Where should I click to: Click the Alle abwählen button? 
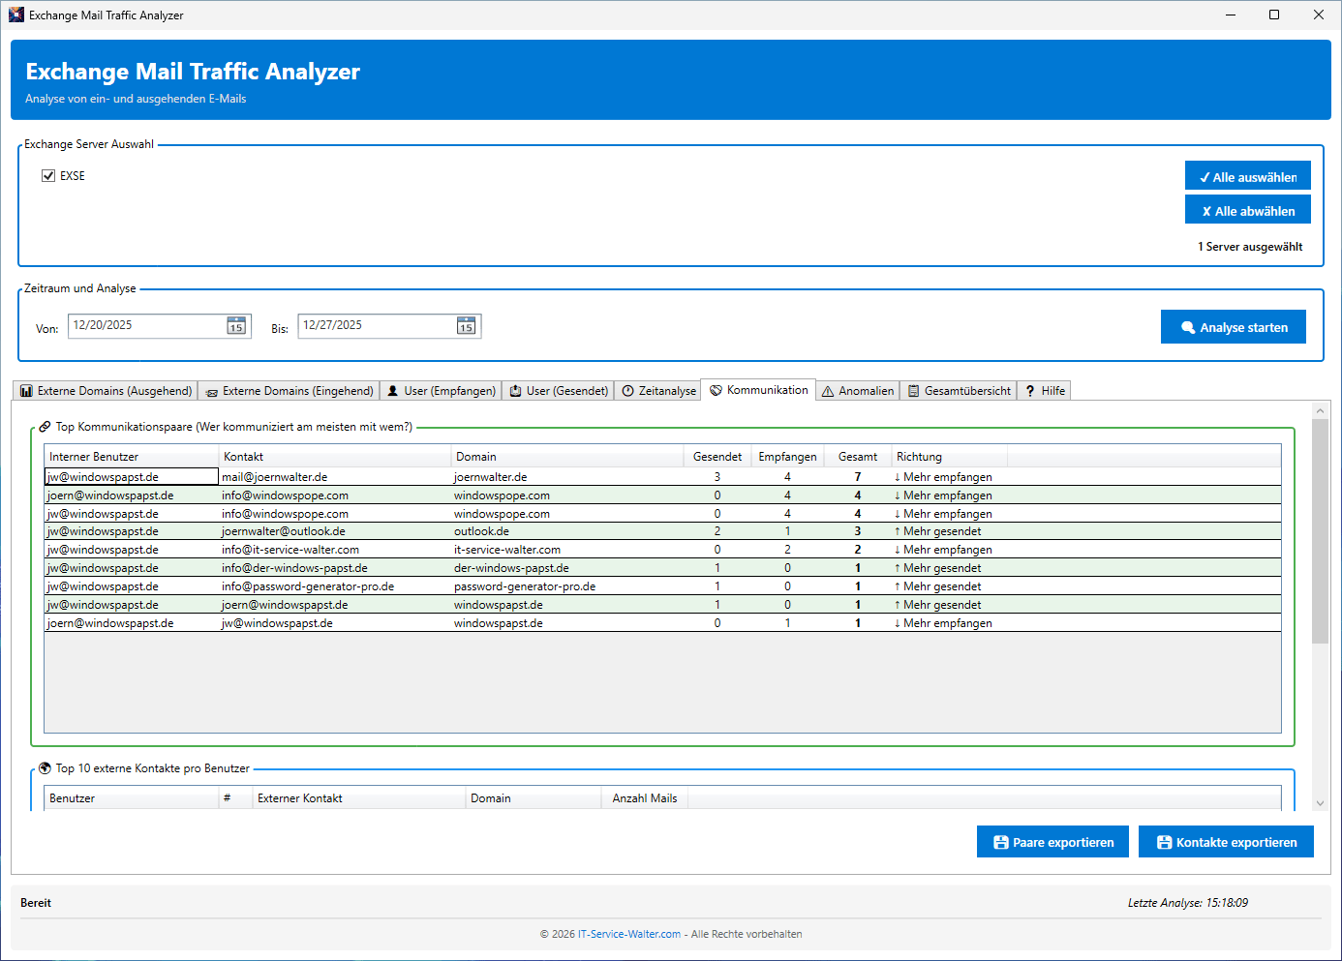click(1247, 210)
